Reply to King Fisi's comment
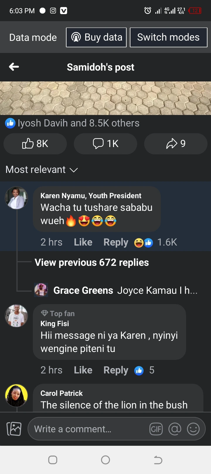Viewport: 211px width, 474px height. (116, 370)
